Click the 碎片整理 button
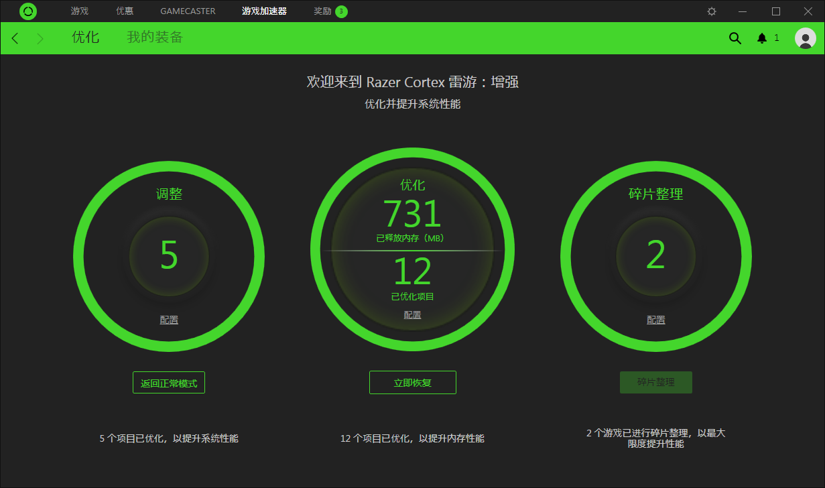This screenshot has width=825, height=488. [x=656, y=383]
